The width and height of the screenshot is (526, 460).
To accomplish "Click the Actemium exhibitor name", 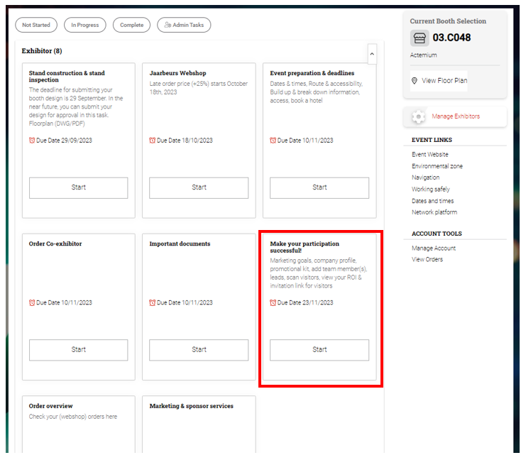I will coord(423,55).
